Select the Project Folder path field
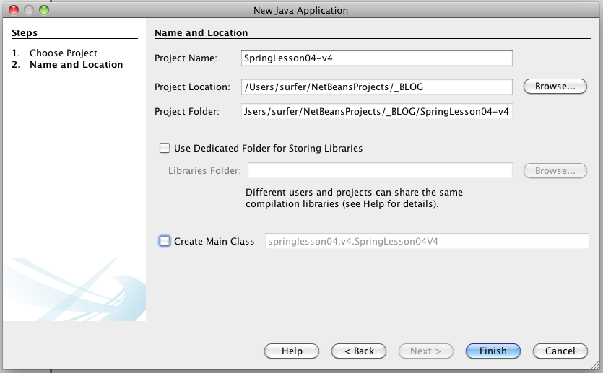The height and width of the screenshot is (373, 603). 377,111
